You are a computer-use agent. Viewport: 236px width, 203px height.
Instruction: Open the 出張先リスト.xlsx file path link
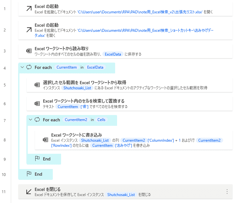140,12
